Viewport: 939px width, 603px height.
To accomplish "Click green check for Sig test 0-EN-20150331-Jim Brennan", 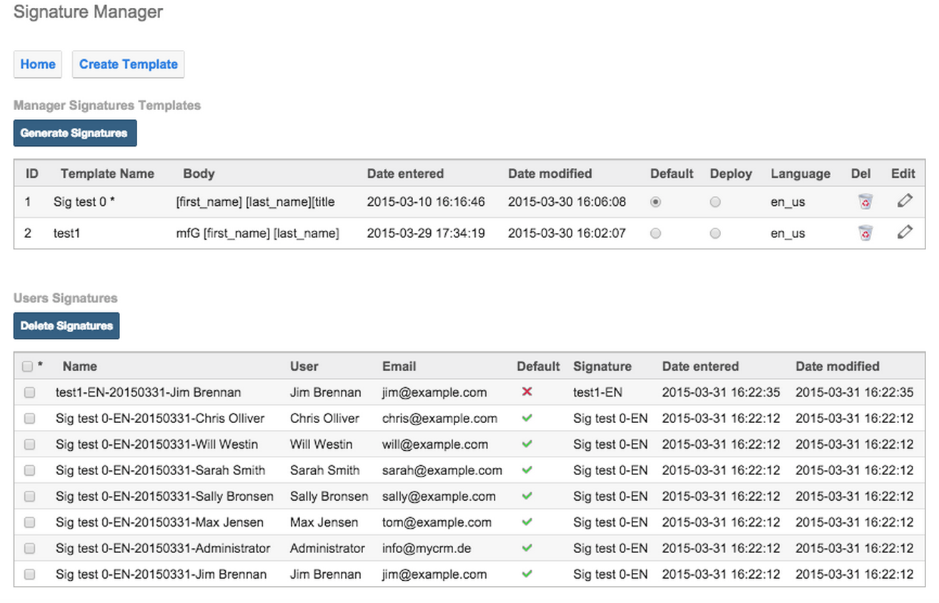I will click(527, 574).
